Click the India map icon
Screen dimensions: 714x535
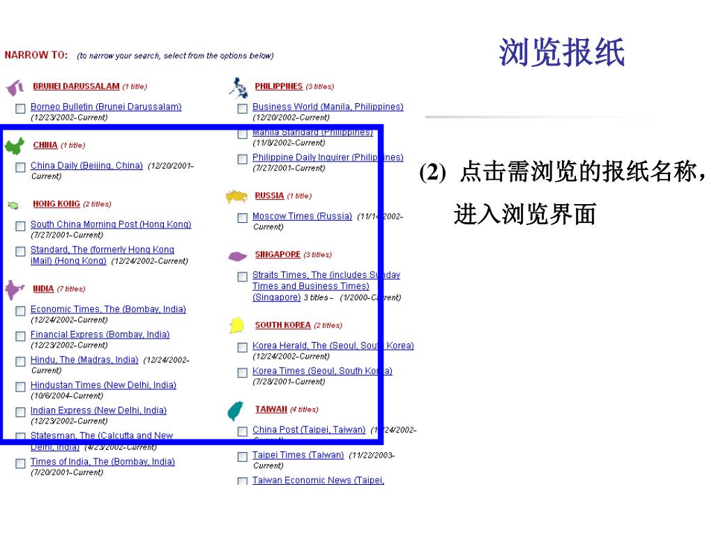[x=14, y=290]
